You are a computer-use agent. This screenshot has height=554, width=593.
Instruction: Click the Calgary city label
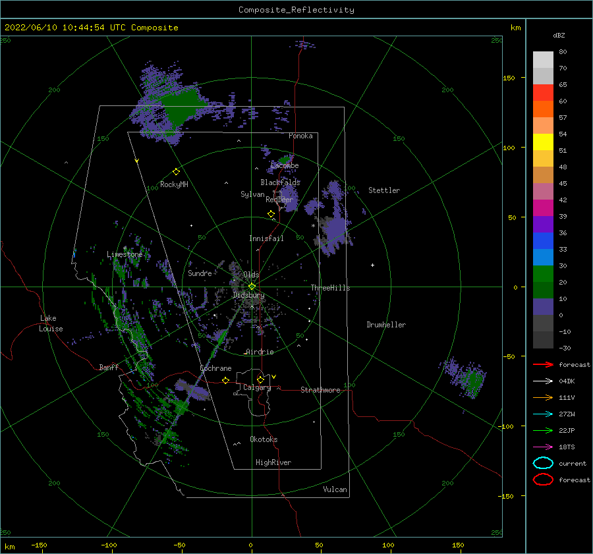(x=257, y=387)
